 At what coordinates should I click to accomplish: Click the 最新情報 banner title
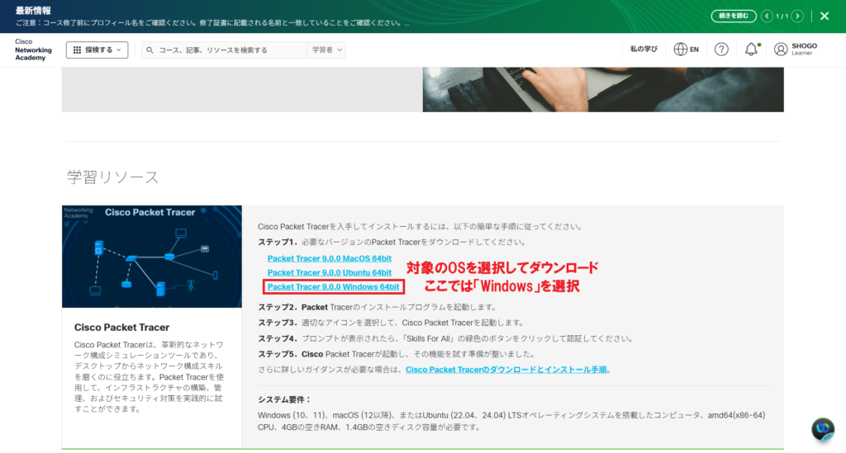[33, 10]
